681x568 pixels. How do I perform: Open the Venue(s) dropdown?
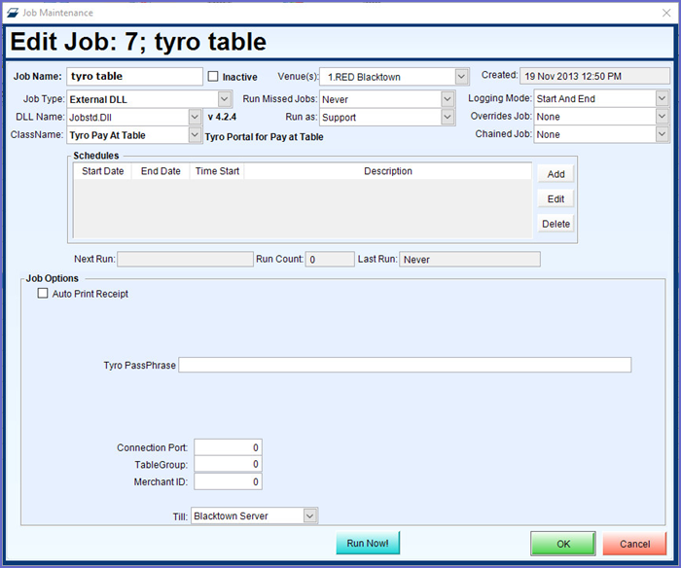461,76
